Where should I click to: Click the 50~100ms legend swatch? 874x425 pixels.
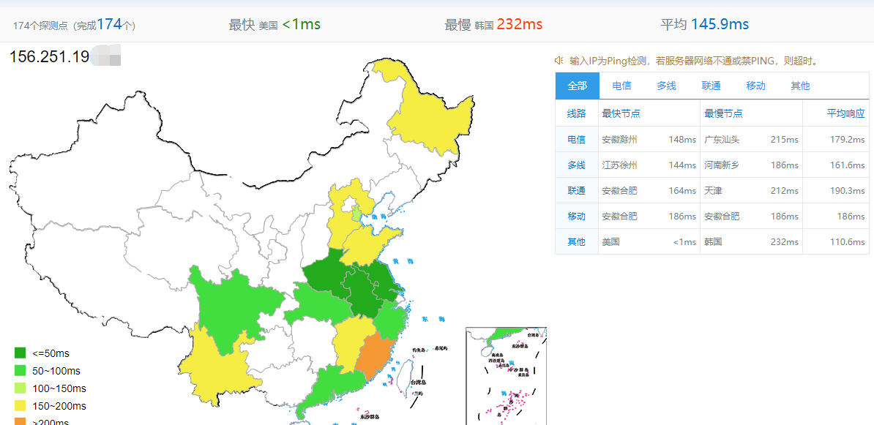[x=20, y=371]
